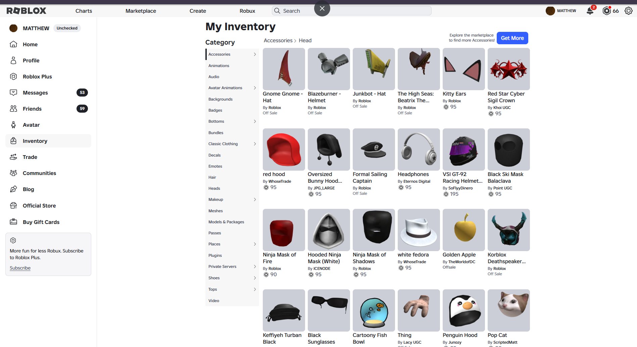Open the notifications bell
The height and width of the screenshot is (347, 637).
tap(590, 11)
